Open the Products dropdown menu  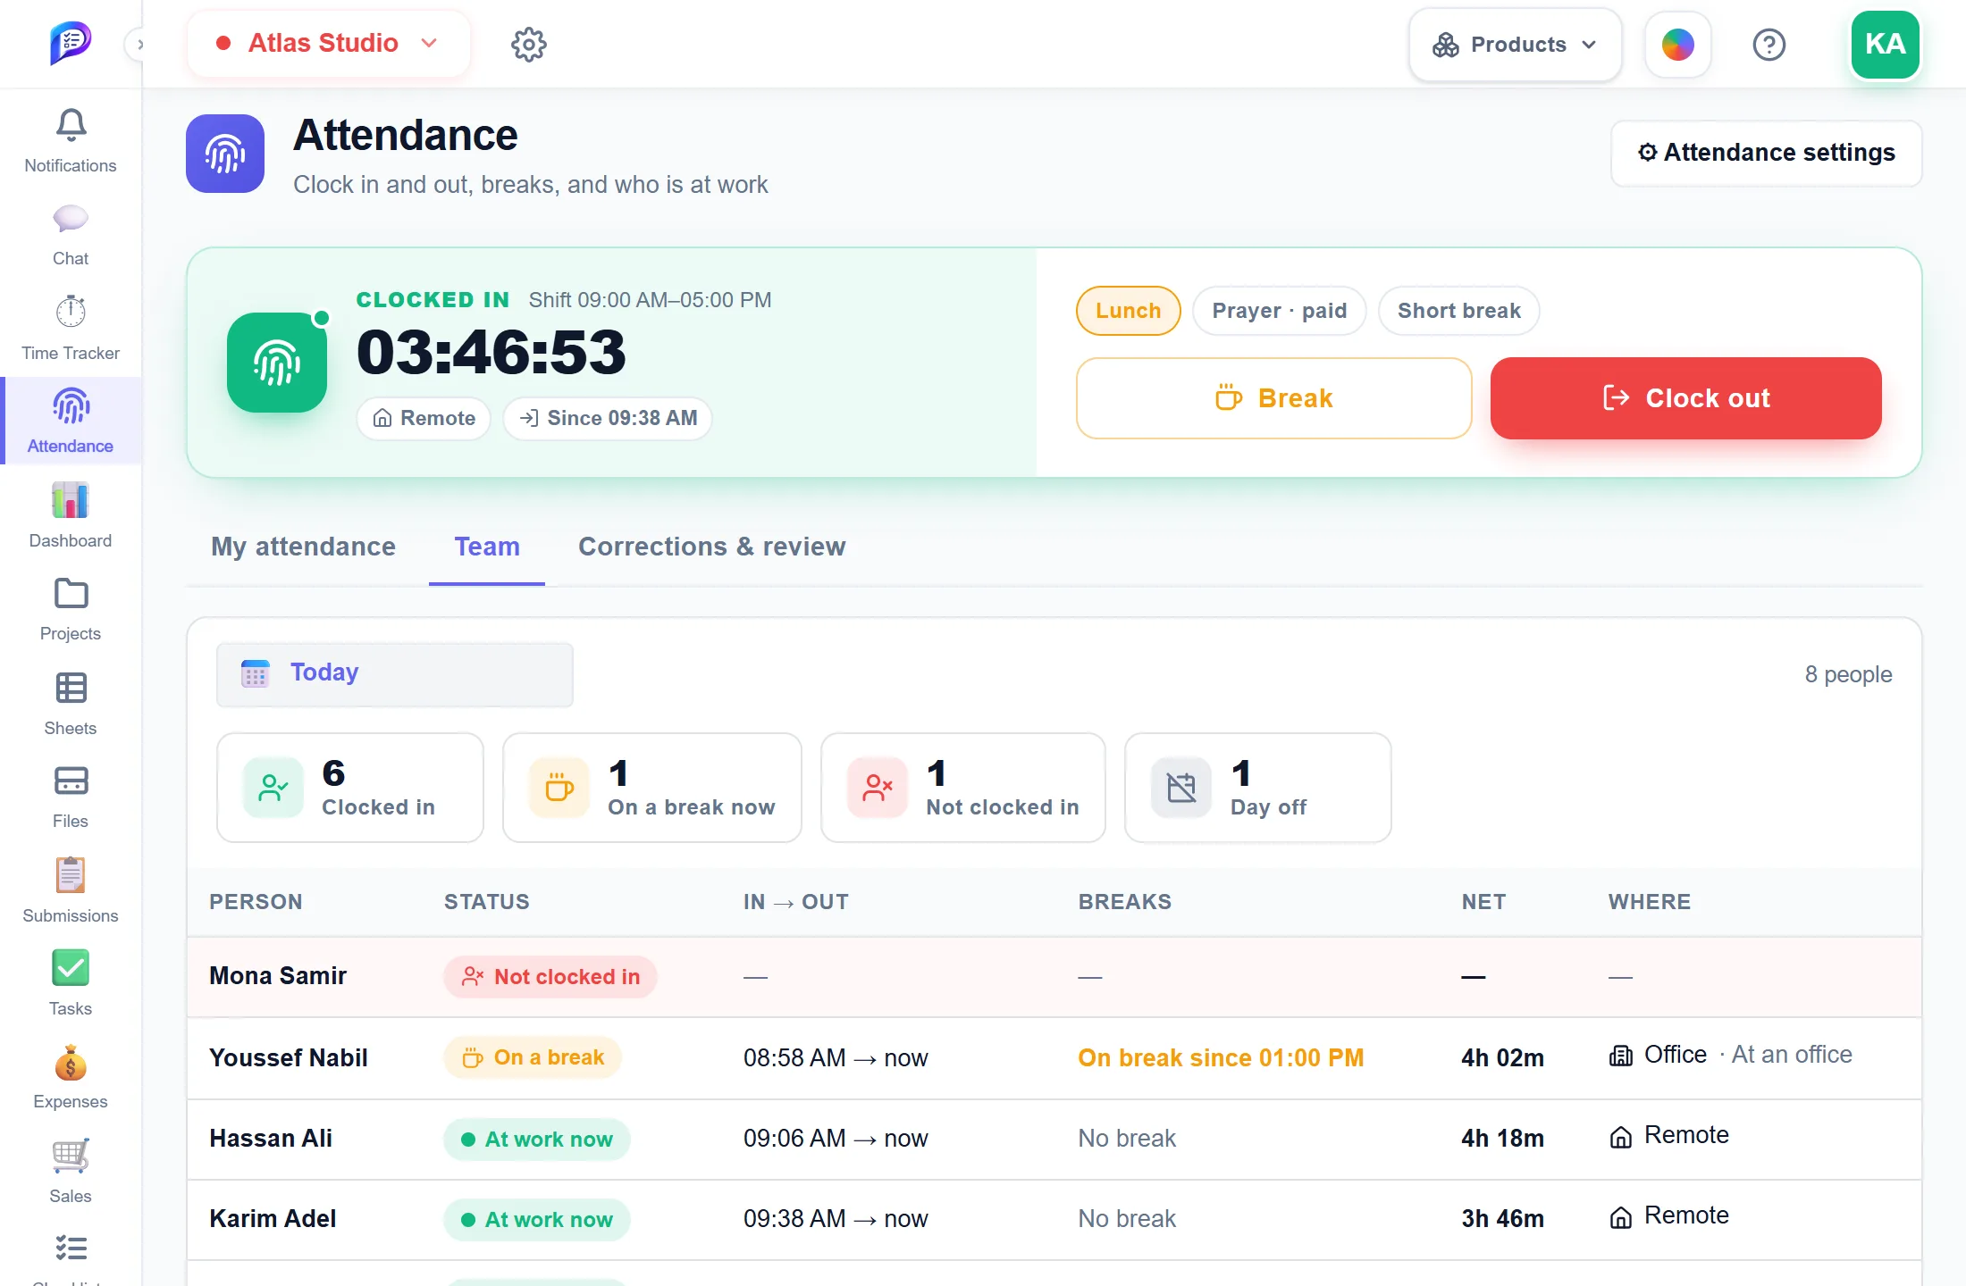[1515, 45]
